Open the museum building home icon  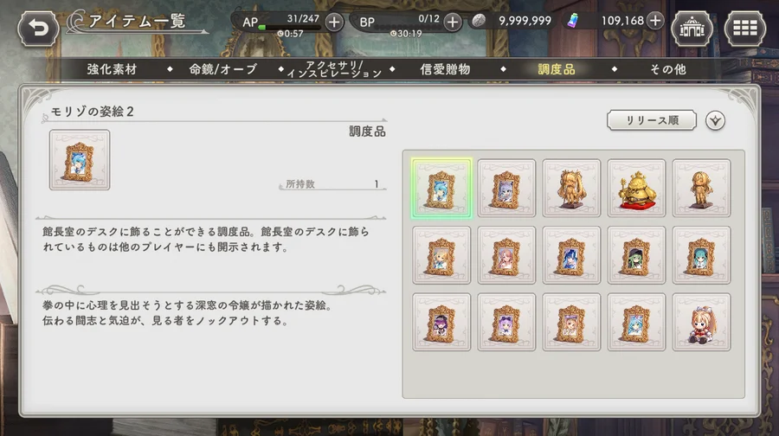point(692,29)
